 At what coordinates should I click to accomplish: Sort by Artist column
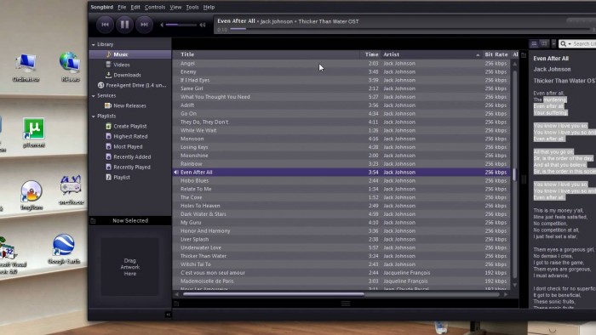[x=432, y=54]
